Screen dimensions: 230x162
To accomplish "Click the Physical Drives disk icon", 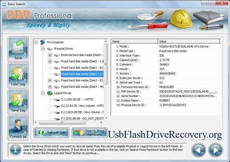I will [50, 49].
